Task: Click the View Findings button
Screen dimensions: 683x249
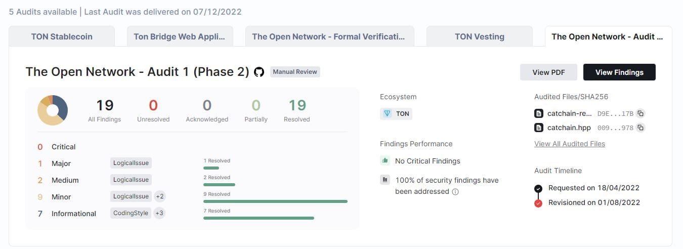Action: (x=619, y=72)
